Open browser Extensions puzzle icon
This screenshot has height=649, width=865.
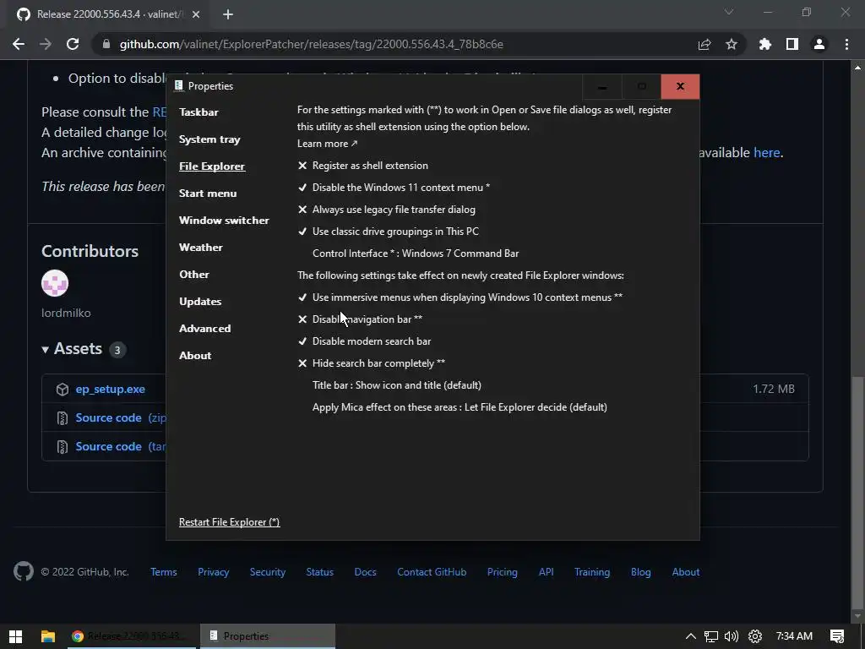(x=764, y=44)
